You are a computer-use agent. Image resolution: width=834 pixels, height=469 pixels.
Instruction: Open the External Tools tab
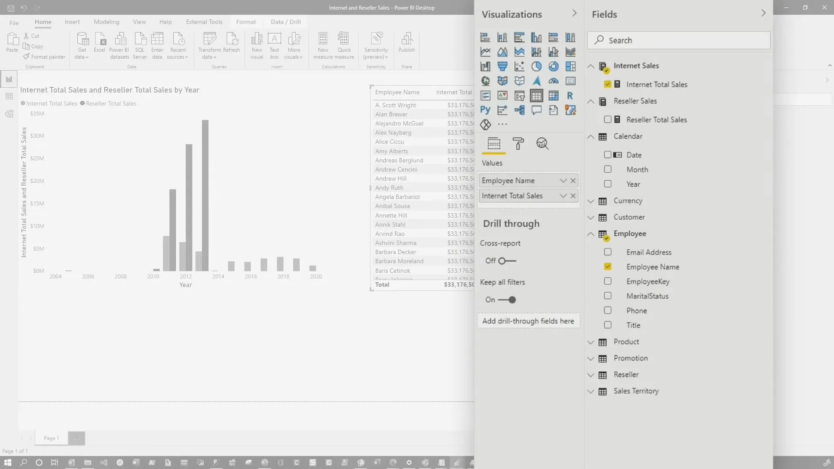coord(204,22)
